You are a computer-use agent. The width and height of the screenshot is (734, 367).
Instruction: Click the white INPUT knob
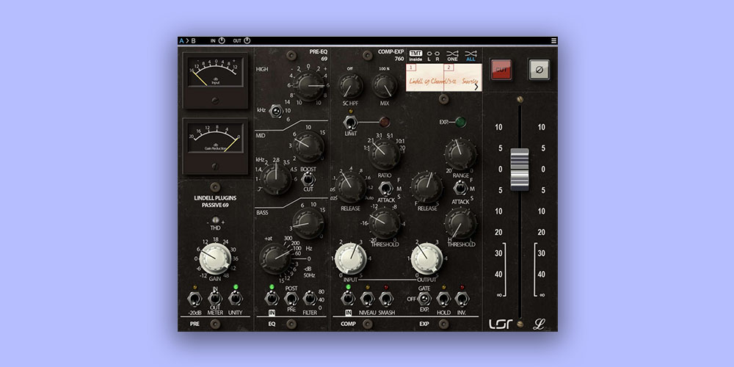click(351, 258)
